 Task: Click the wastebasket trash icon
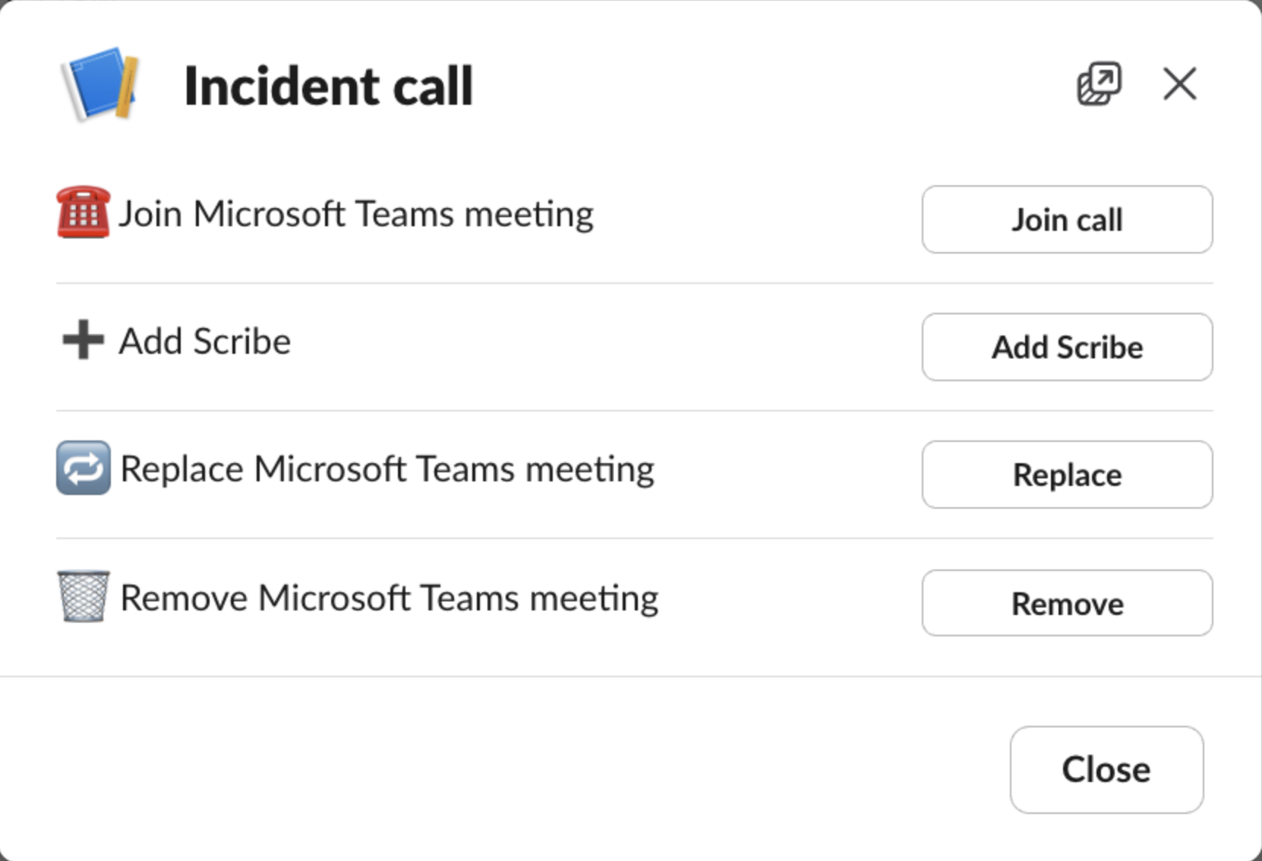(84, 597)
